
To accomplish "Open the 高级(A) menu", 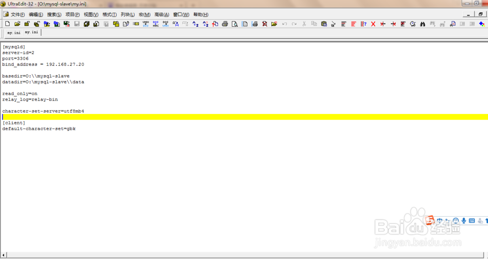I will coord(162,15).
